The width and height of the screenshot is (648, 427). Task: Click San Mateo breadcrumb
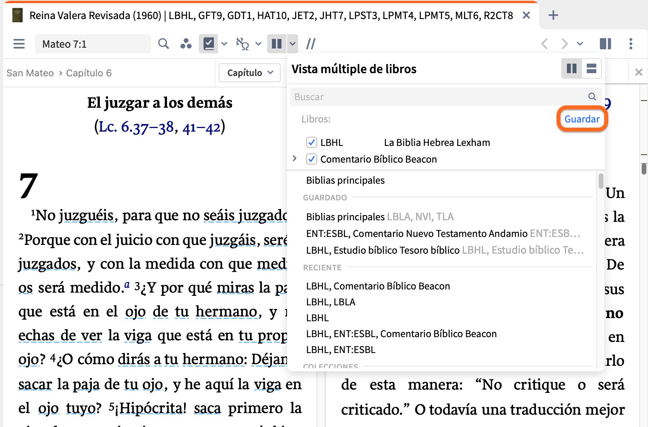30,73
